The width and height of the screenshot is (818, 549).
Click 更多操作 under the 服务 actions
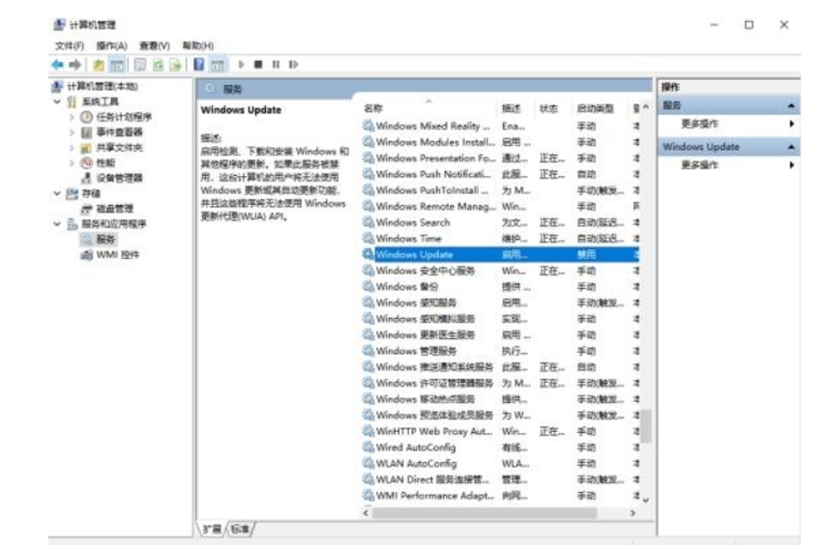pyautogui.click(x=699, y=125)
